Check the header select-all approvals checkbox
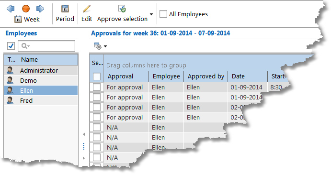The image size is (331, 174). pyautogui.click(x=97, y=76)
